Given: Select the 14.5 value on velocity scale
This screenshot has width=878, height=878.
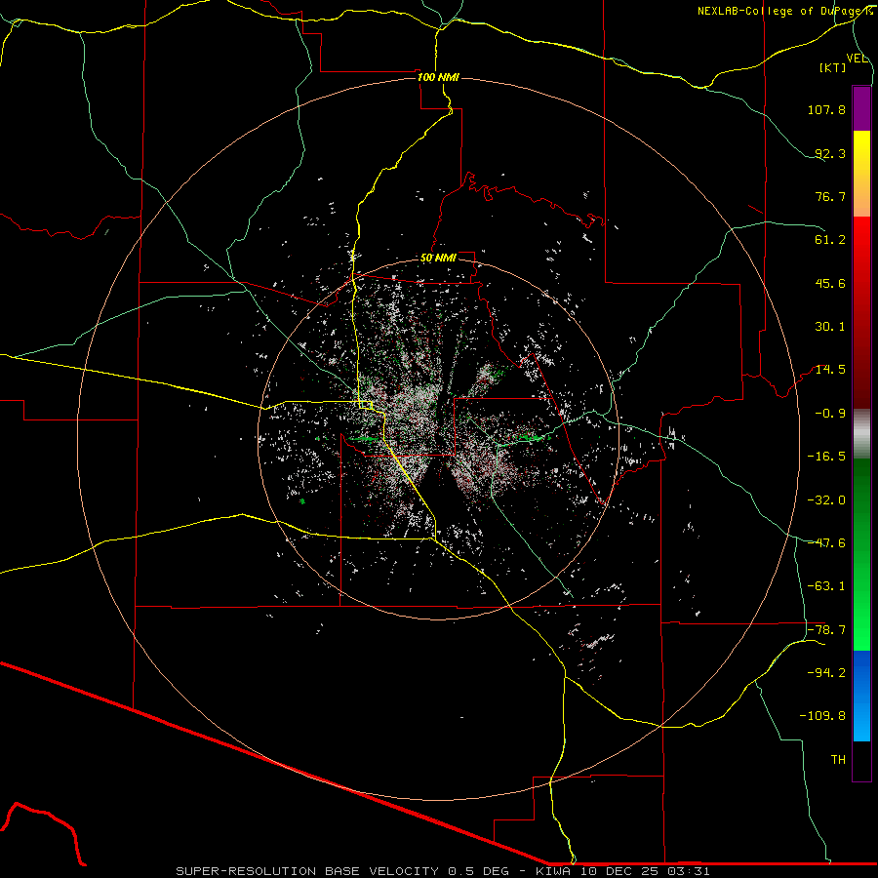Looking at the screenshot, I should pyautogui.click(x=830, y=370).
